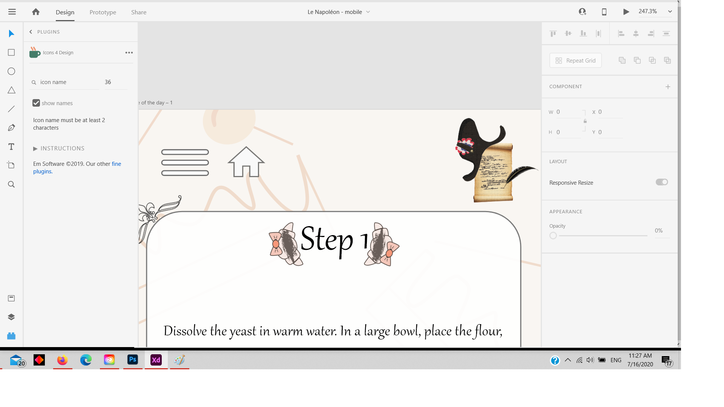This screenshot has width=724, height=407.
Task: Click the Desktop Preview play button
Action: [626, 12]
